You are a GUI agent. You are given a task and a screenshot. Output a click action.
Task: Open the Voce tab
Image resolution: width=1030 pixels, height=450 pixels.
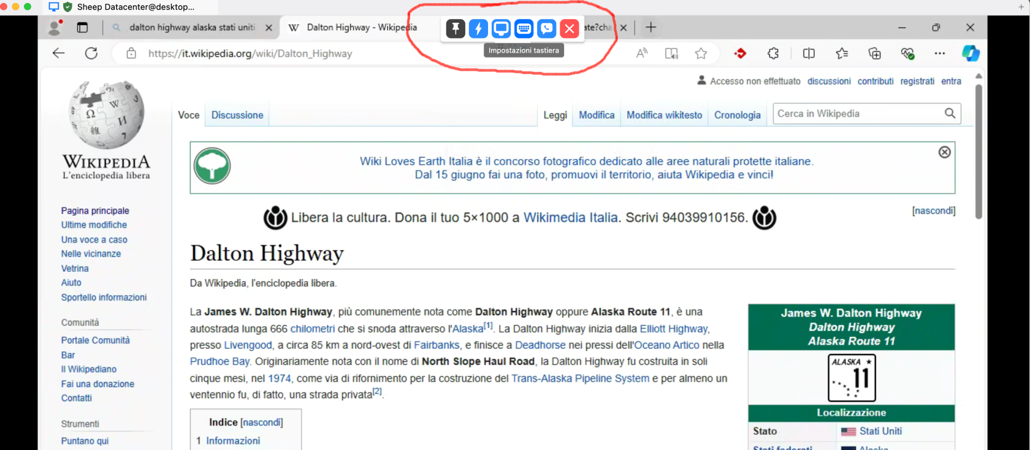pyautogui.click(x=189, y=115)
